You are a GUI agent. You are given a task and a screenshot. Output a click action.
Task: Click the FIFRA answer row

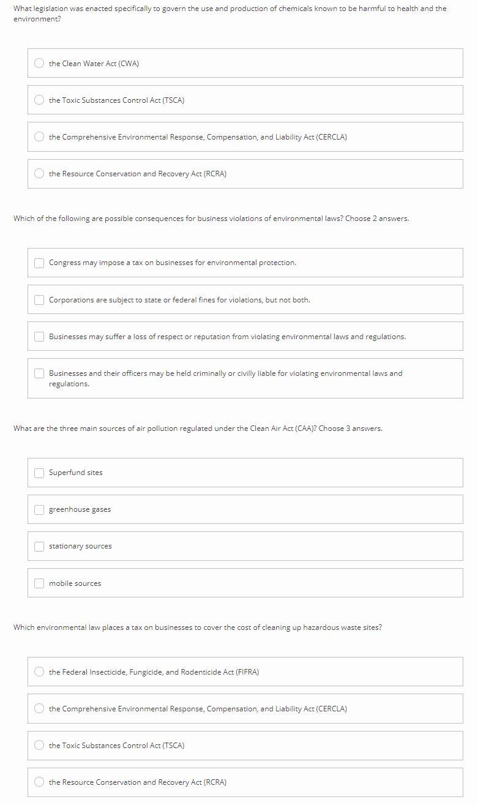pyautogui.click(x=245, y=672)
